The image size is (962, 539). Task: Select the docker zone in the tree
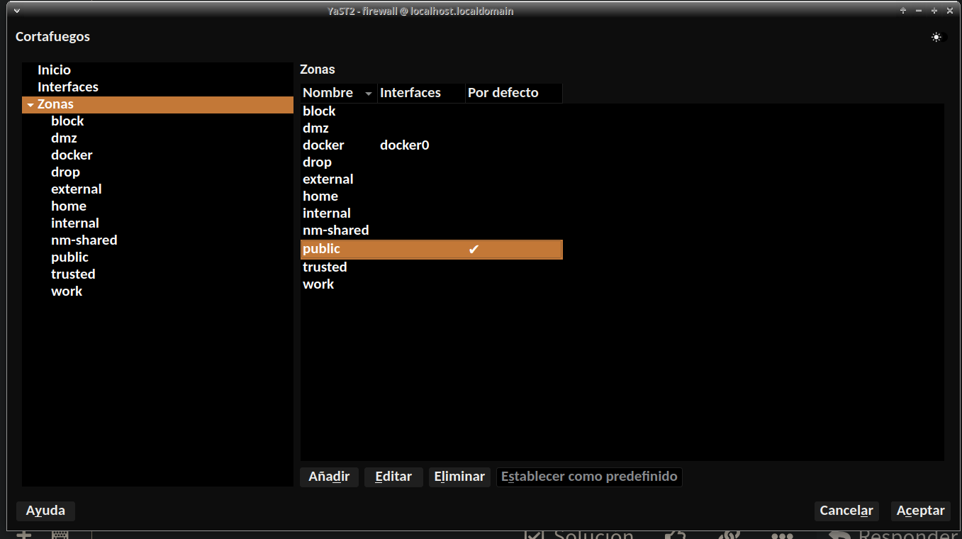click(72, 155)
